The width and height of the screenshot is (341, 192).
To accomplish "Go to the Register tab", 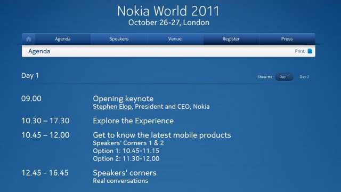I will pyautogui.click(x=231, y=39).
